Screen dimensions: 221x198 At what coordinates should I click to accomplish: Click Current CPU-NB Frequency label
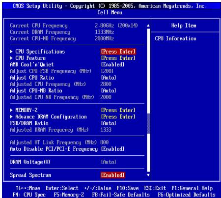(x=43, y=39)
